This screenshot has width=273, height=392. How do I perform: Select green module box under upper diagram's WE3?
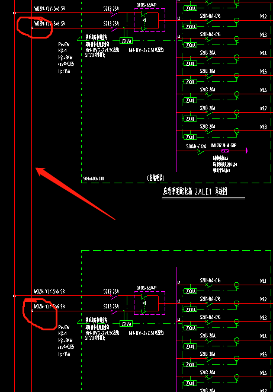pos(190,45)
